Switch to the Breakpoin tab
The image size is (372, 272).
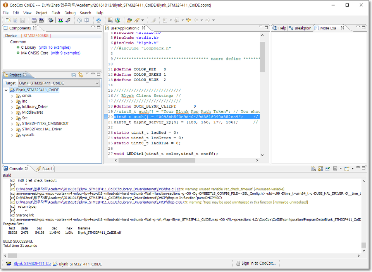(300, 28)
